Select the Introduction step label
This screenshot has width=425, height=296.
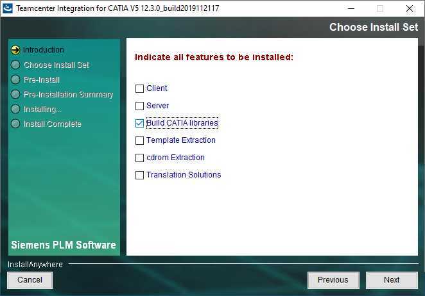pyautogui.click(x=44, y=50)
